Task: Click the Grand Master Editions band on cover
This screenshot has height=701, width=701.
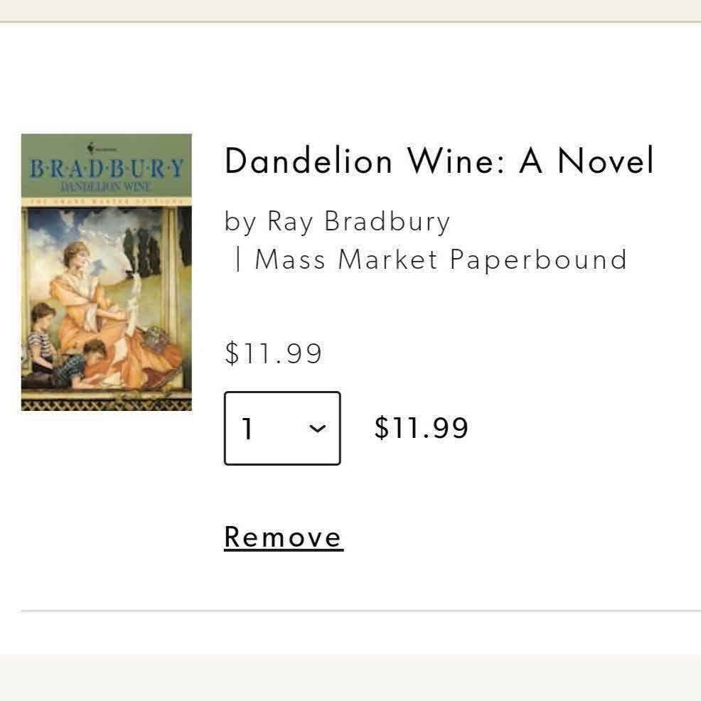Action: 106,201
